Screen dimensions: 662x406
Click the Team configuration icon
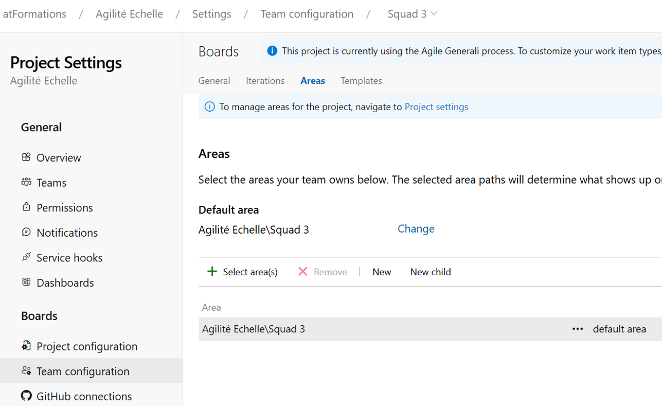tap(26, 370)
